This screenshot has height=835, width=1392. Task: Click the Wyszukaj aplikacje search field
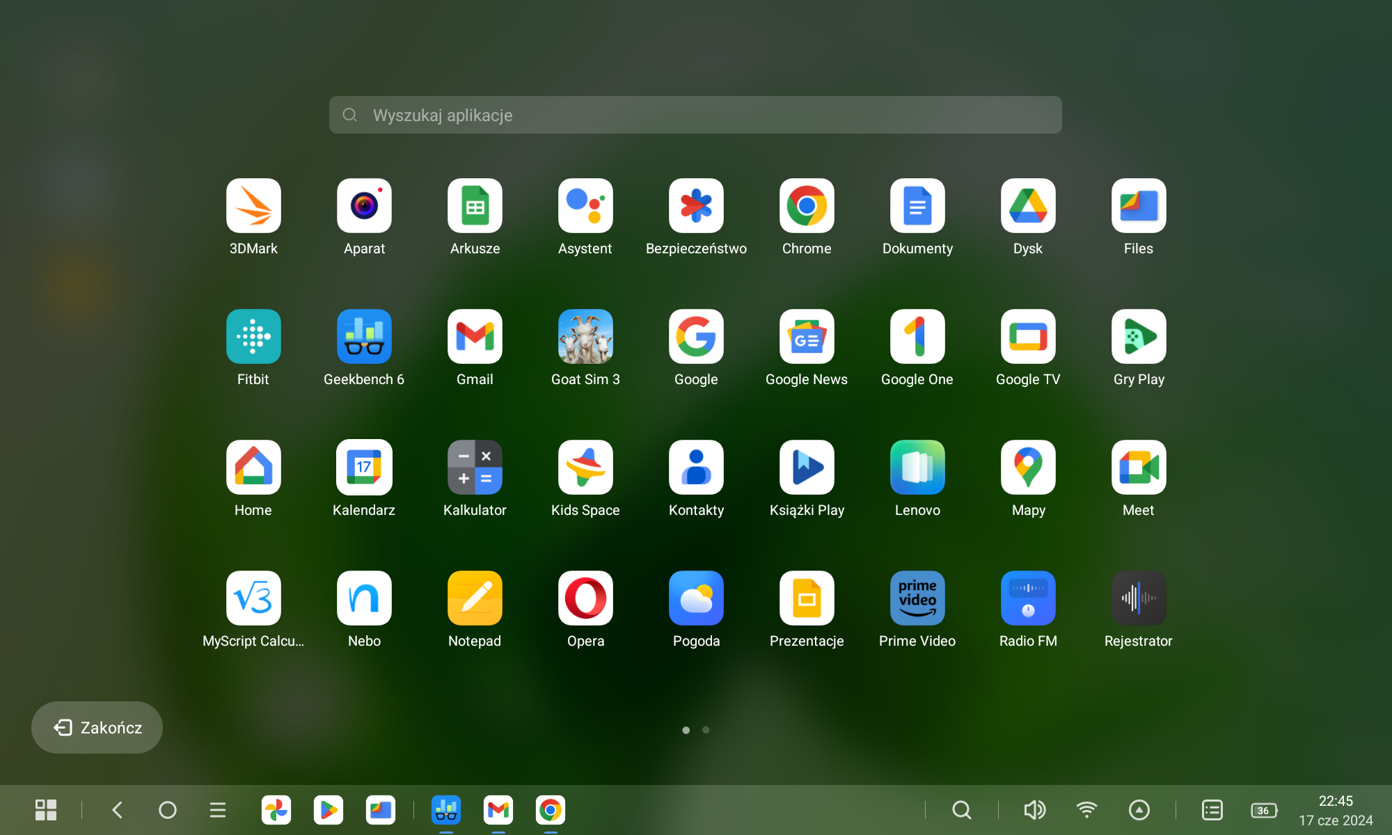tap(695, 115)
